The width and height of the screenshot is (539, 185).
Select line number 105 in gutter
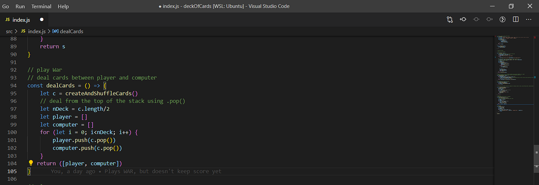tap(12, 171)
